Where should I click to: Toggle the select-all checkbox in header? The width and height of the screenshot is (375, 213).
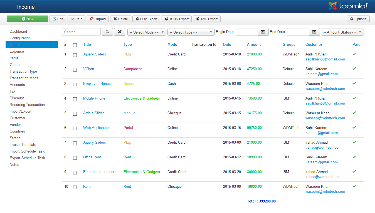tap(75, 45)
